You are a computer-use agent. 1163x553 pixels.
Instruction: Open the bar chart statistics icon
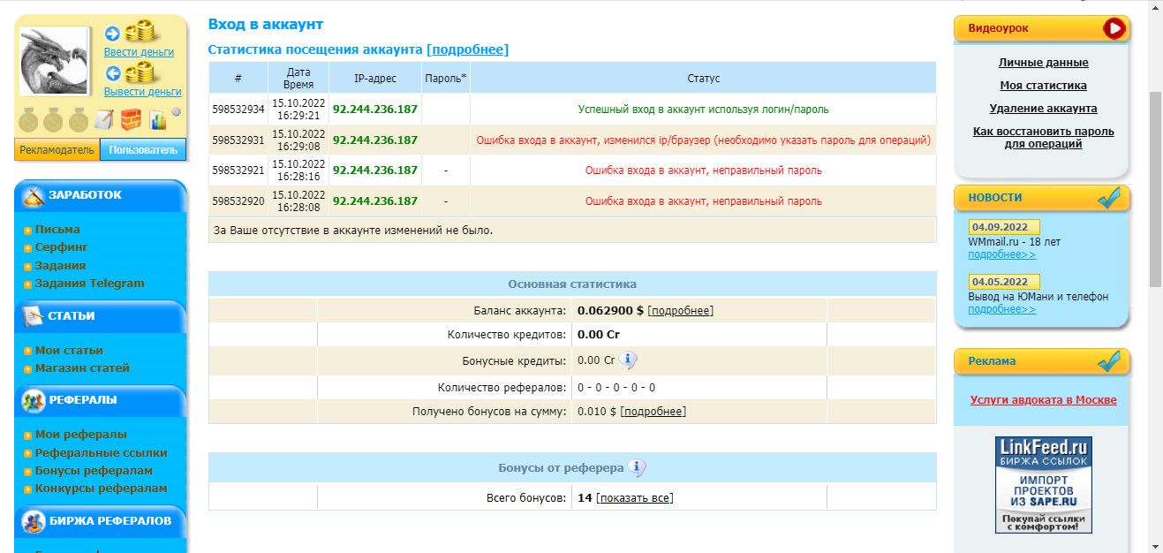[x=157, y=119]
